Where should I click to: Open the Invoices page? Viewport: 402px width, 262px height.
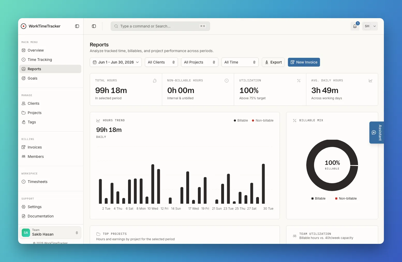coord(50,147)
